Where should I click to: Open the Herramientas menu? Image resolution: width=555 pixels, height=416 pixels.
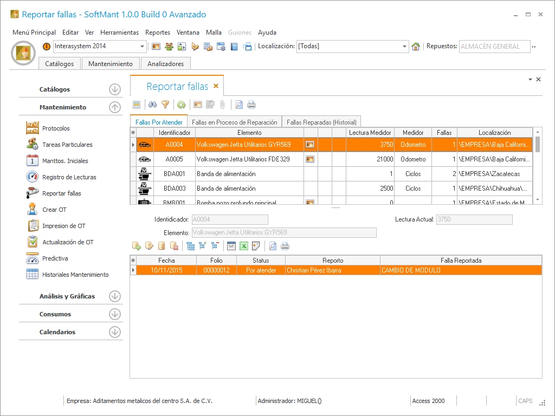tap(119, 32)
